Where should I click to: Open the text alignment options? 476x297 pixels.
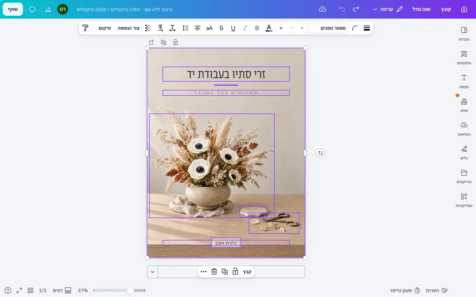198,28
